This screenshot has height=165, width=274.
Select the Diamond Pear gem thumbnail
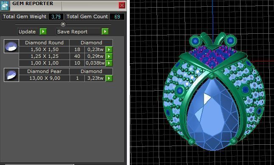[11, 75]
